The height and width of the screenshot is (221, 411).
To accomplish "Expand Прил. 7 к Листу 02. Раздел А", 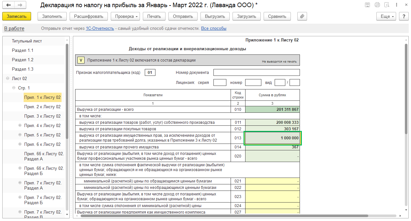I will [x=20, y=183].
